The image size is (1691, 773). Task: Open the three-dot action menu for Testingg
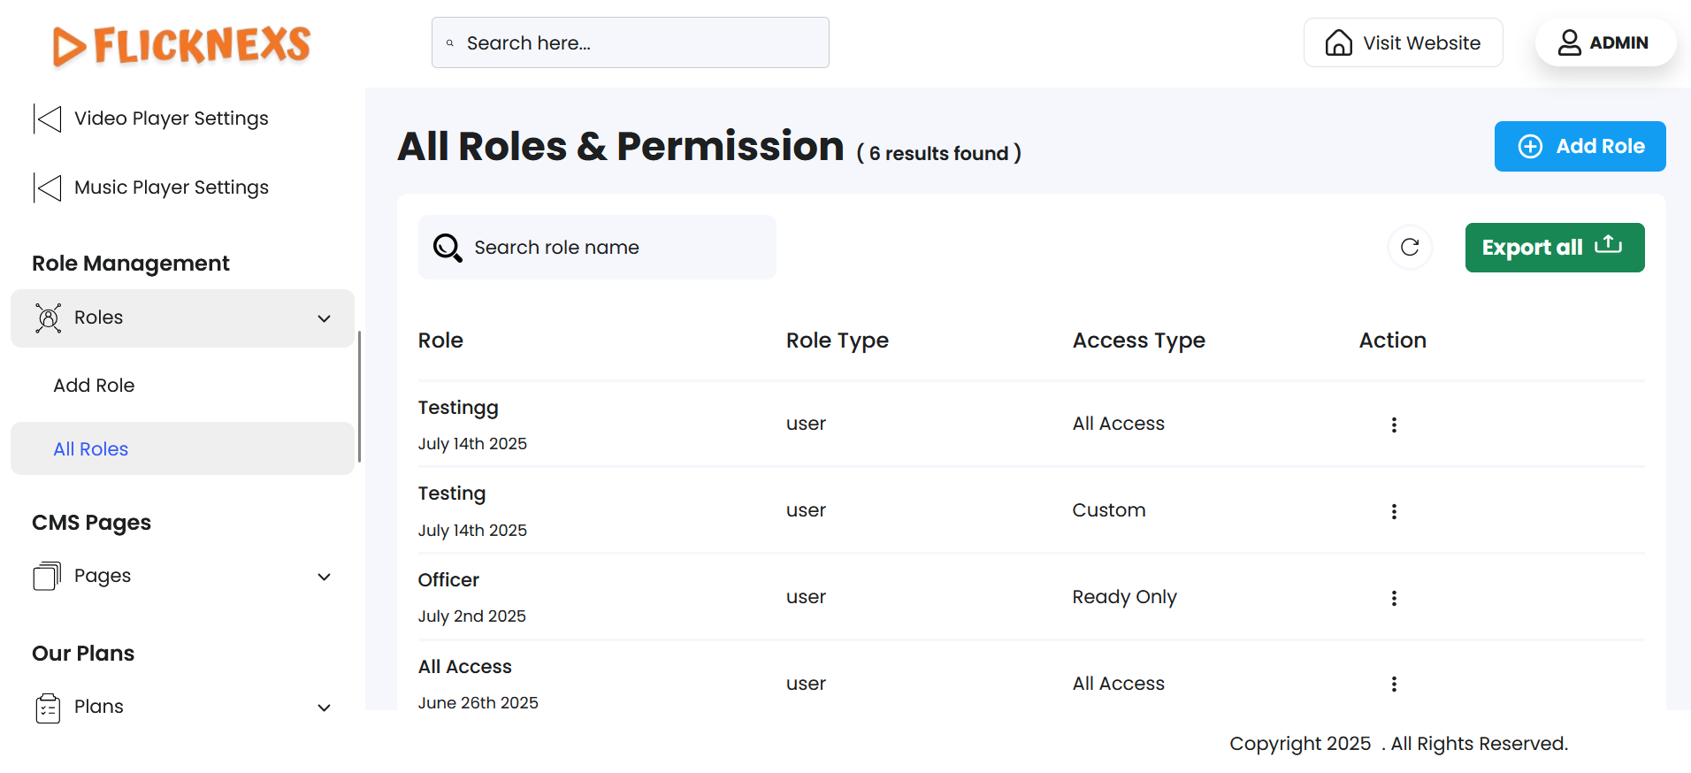click(x=1394, y=425)
